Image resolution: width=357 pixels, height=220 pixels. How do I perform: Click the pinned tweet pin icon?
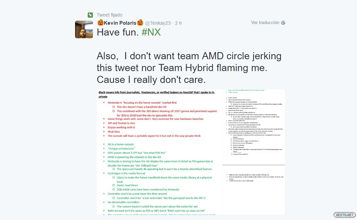[x=90, y=15]
